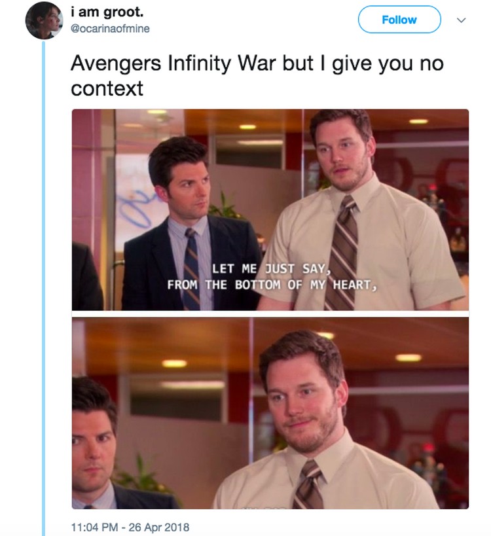491x536 pixels.
Task: Expand the tweet options chevron menu
Action: pyautogui.click(x=462, y=20)
